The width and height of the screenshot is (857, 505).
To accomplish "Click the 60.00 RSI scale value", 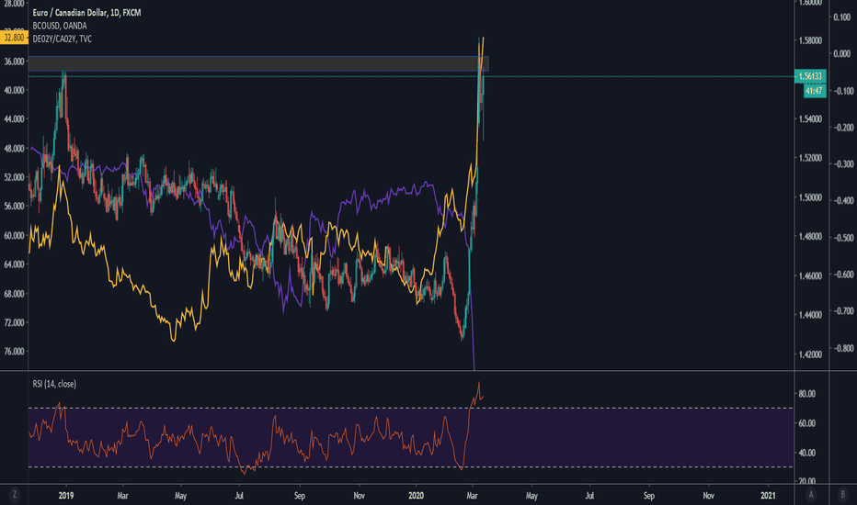I will pos(807,423).
